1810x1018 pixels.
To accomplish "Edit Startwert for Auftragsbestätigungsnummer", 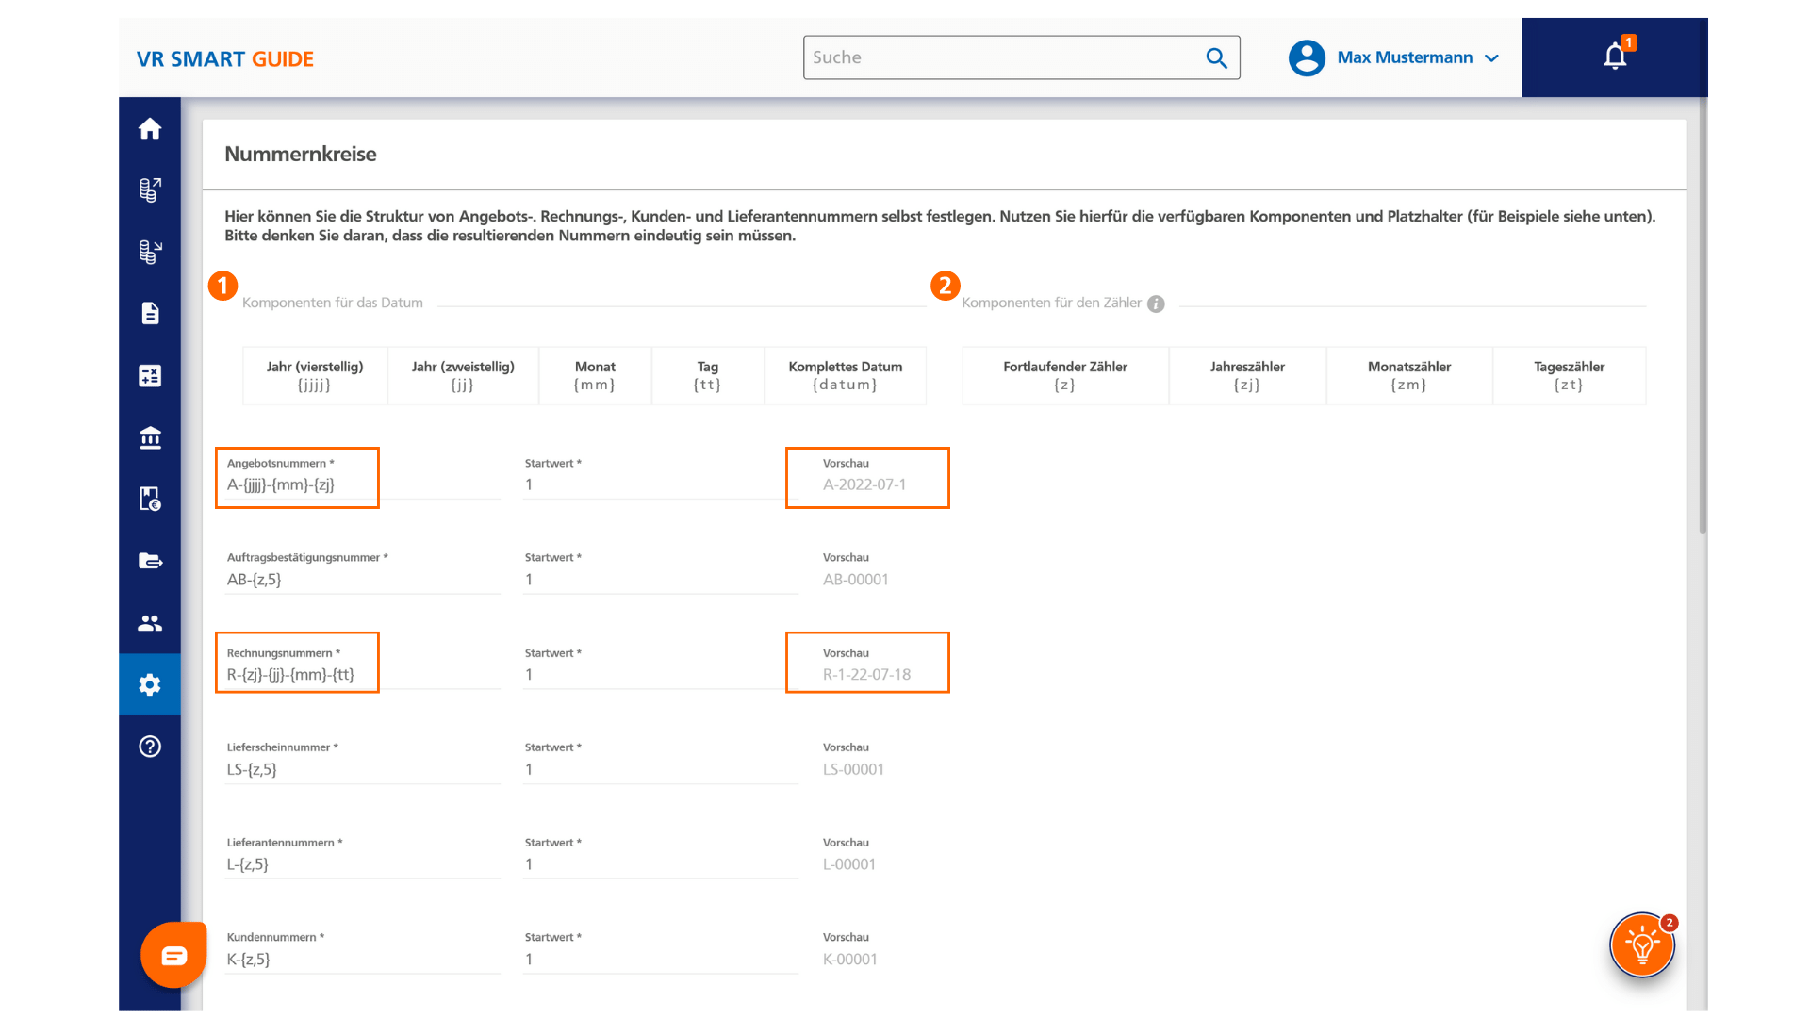I will point(661,580).
